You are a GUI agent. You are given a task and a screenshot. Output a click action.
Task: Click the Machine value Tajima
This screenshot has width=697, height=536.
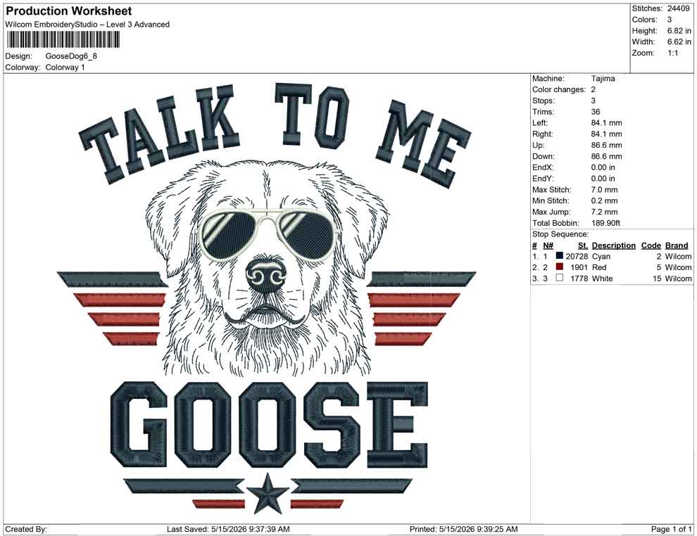603,79
